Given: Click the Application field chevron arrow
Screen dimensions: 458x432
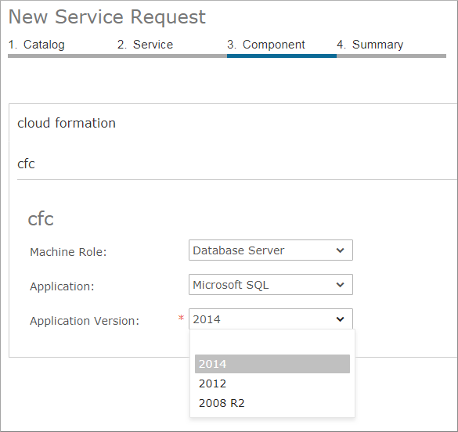Looking at the screenshot, I should (340, 285).
